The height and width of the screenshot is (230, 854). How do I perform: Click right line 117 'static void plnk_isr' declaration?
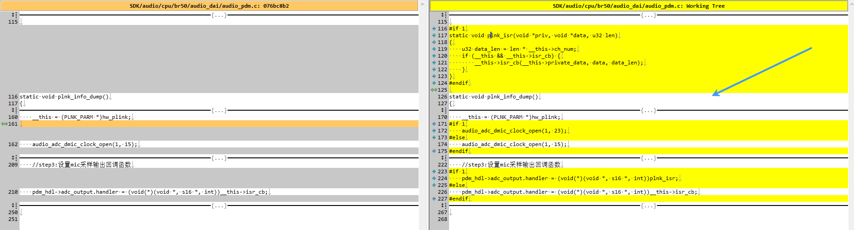[x=533, y=35]
